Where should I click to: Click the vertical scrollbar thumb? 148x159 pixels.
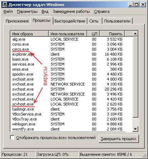point(135,77)
